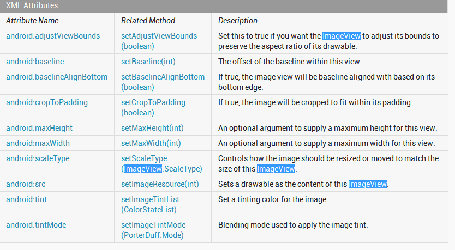Open the android:maxHeight attribute link

tap(39, 128)
